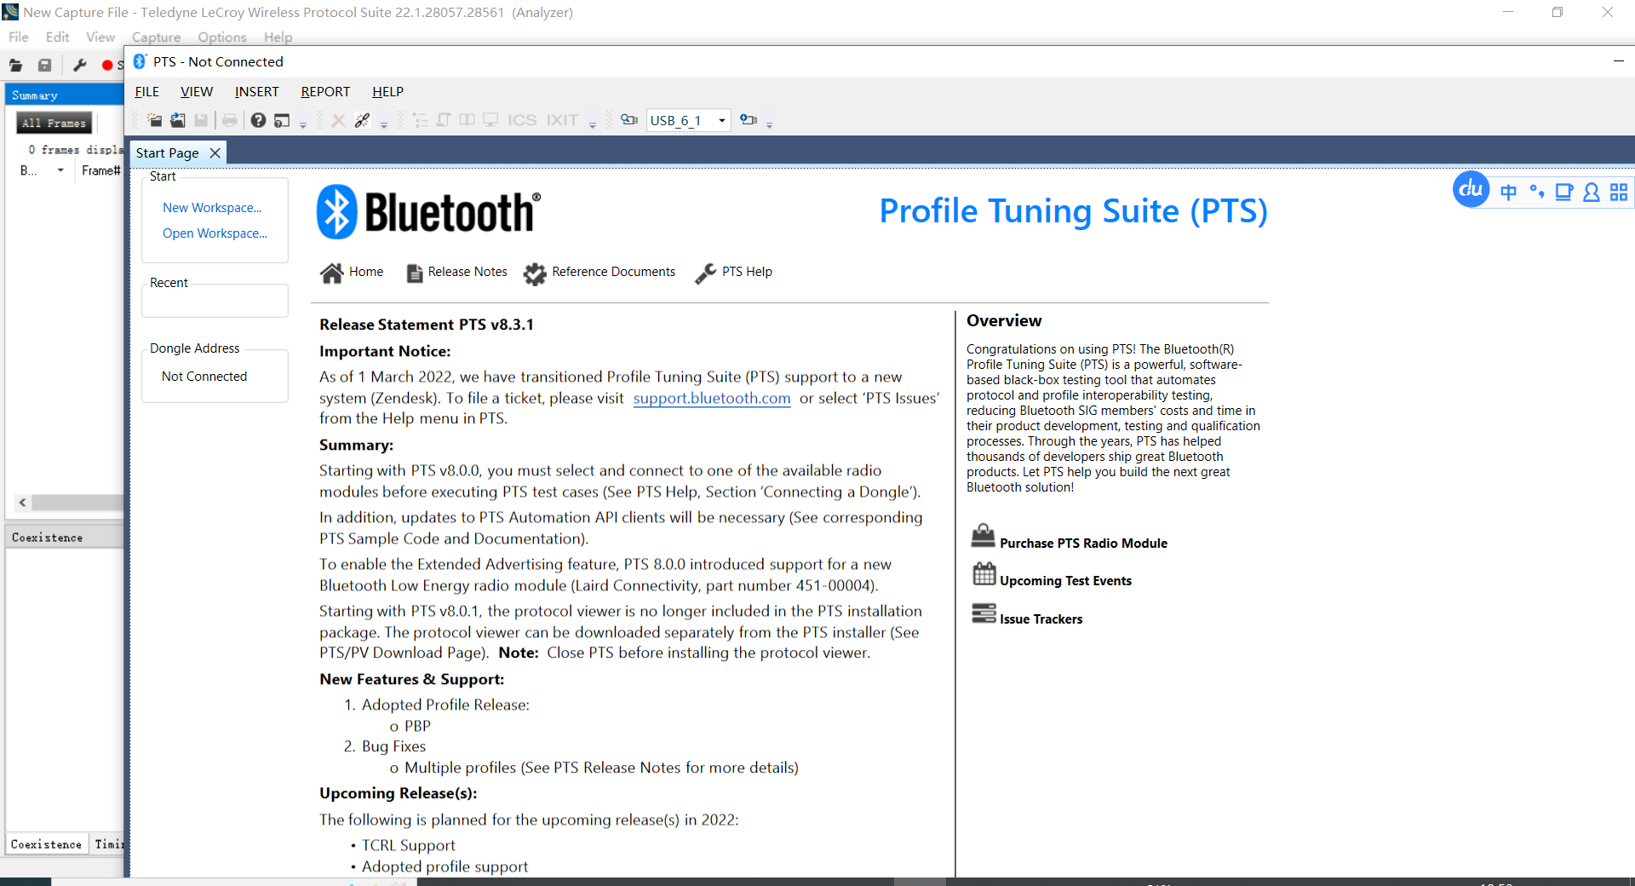Viewport: 1635px width, 886px height.
Task: Click Purchase PTS Radio Module link
Action: pyautogui.click(x=1070, y=538)
